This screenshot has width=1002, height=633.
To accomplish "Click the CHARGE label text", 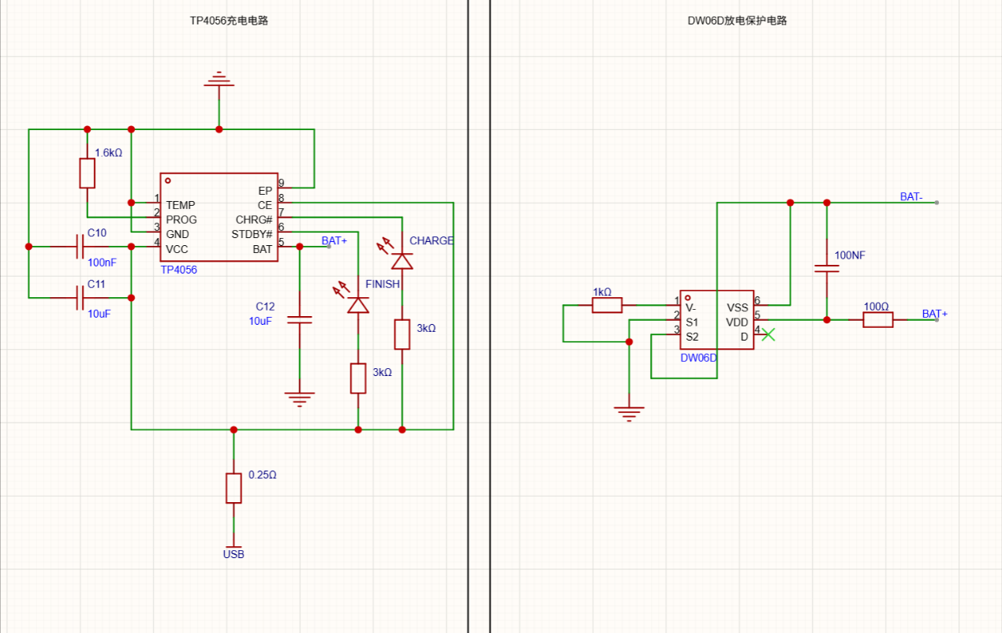I will [432, 240].
